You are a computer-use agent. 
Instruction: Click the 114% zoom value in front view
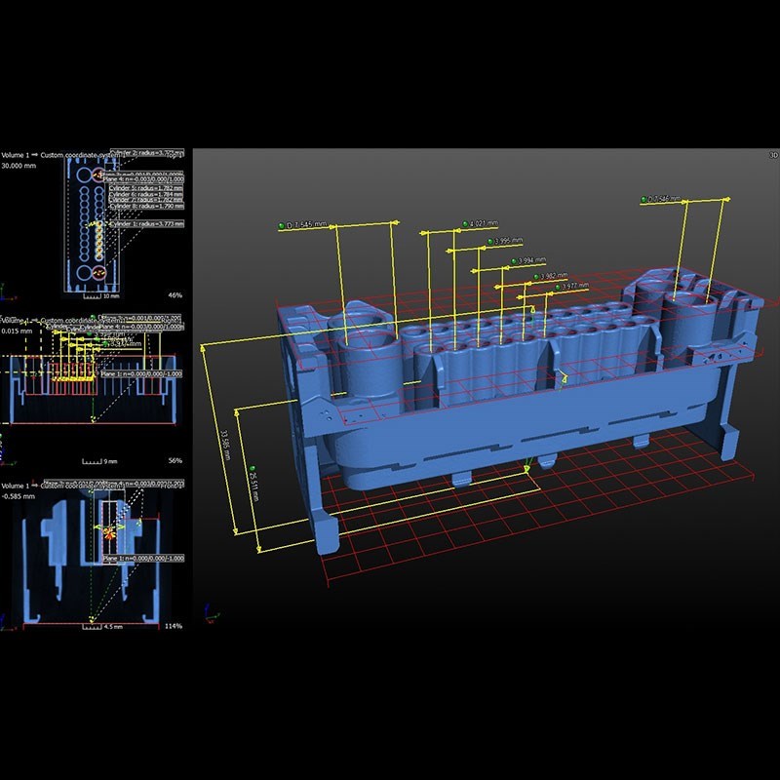pos(174,626)
